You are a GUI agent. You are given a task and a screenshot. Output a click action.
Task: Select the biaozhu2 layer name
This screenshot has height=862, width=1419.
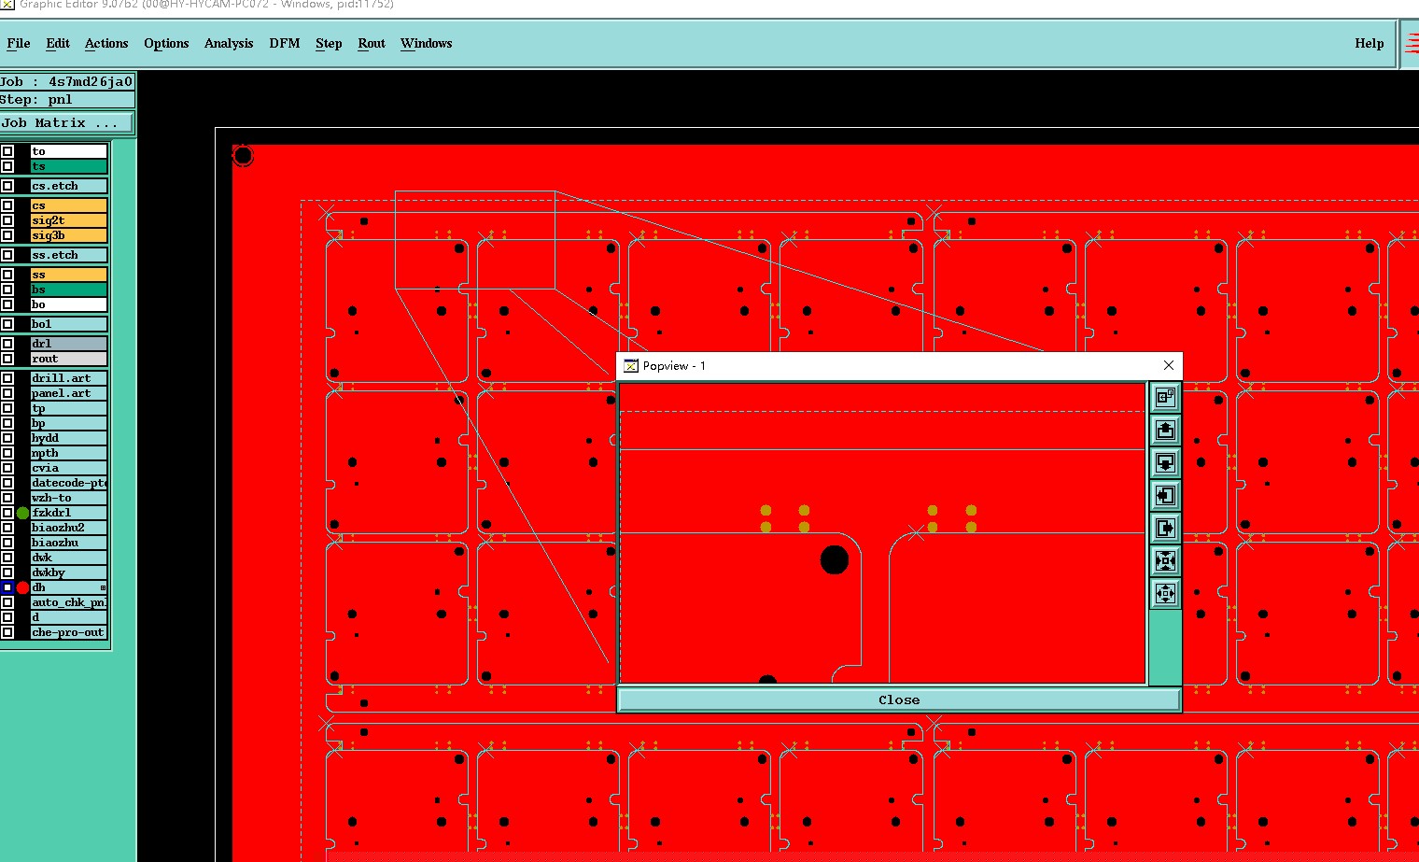(x=69, y=528)
